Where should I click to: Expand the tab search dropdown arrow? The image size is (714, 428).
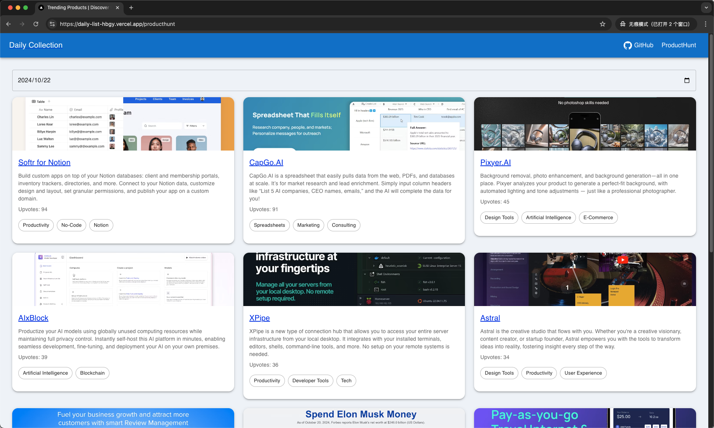click(706, 8)
